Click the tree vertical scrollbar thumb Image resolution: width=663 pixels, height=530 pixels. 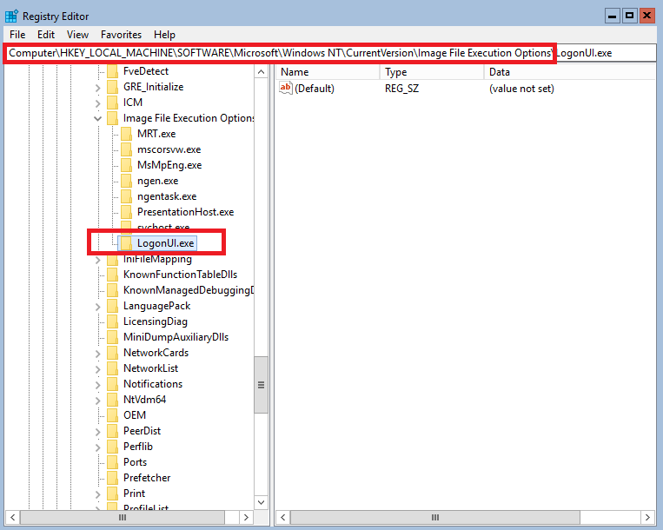(x=261, y=385)
